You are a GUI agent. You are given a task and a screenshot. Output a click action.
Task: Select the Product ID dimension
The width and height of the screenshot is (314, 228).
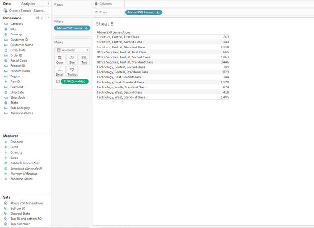coord(18,66)
